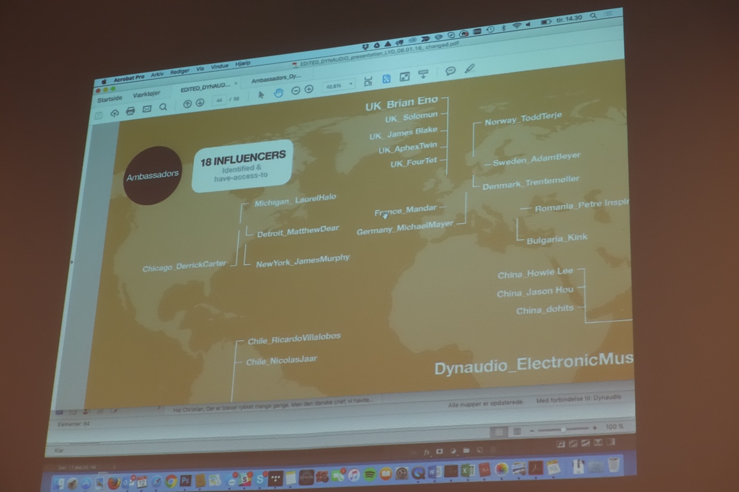This screenshot has width=739, height=492.
Task: Click the China_Howie Lee label
Action: [535, 273]
